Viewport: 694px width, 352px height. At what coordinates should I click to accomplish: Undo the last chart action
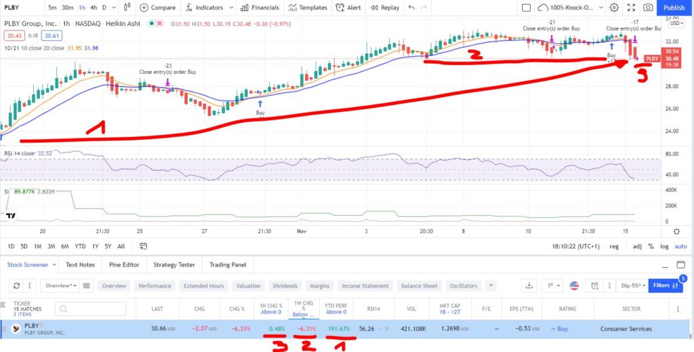[x=411, y=7]
